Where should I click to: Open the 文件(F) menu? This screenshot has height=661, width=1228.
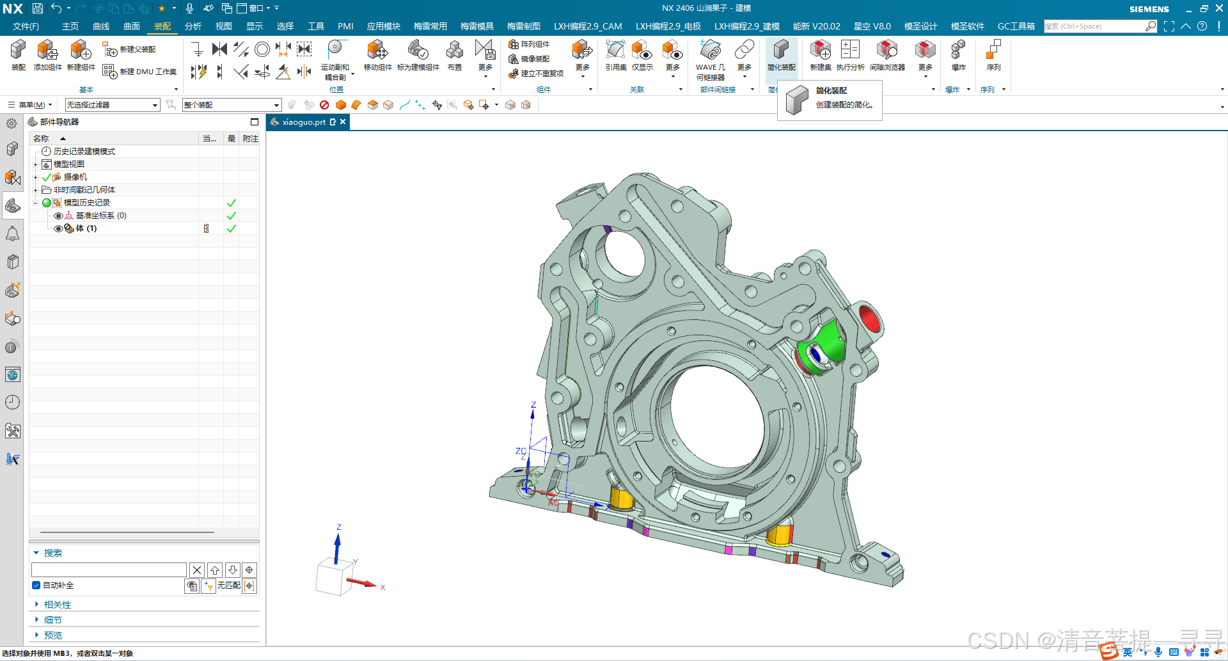(x=26, y=26)
